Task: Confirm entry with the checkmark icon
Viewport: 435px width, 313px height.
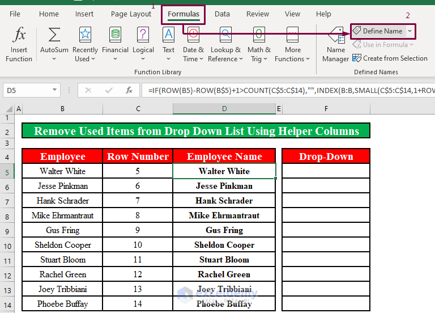Action: pyautogui.click(x=109, y=90)
